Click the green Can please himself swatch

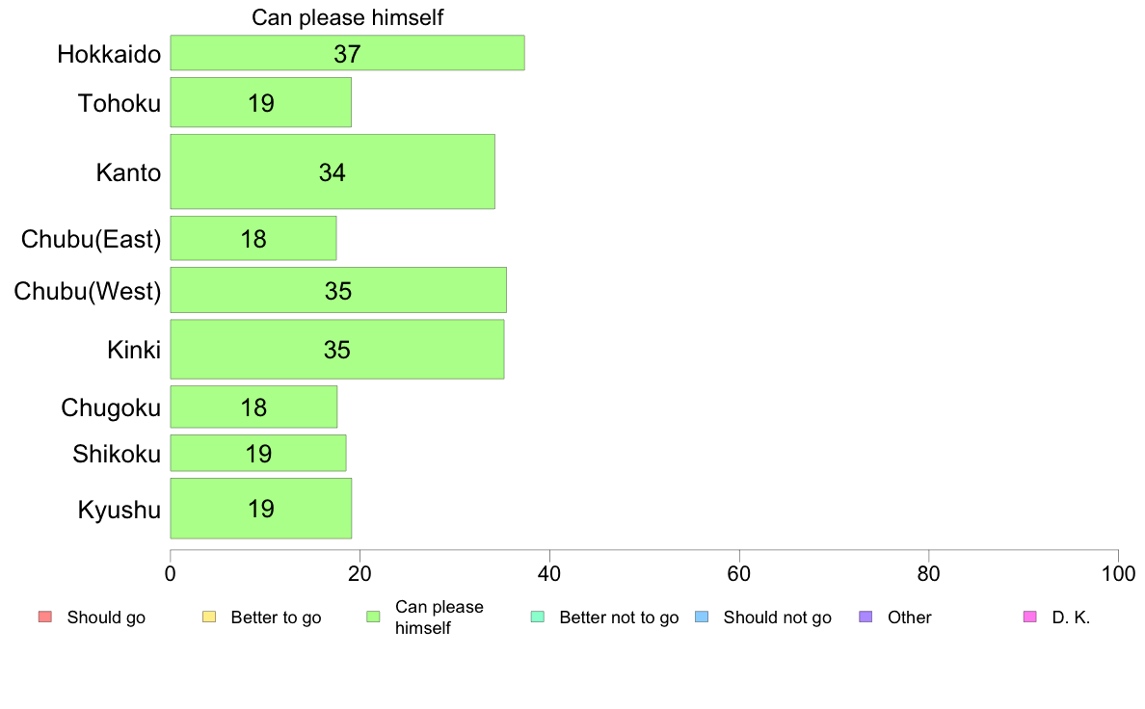373,617
